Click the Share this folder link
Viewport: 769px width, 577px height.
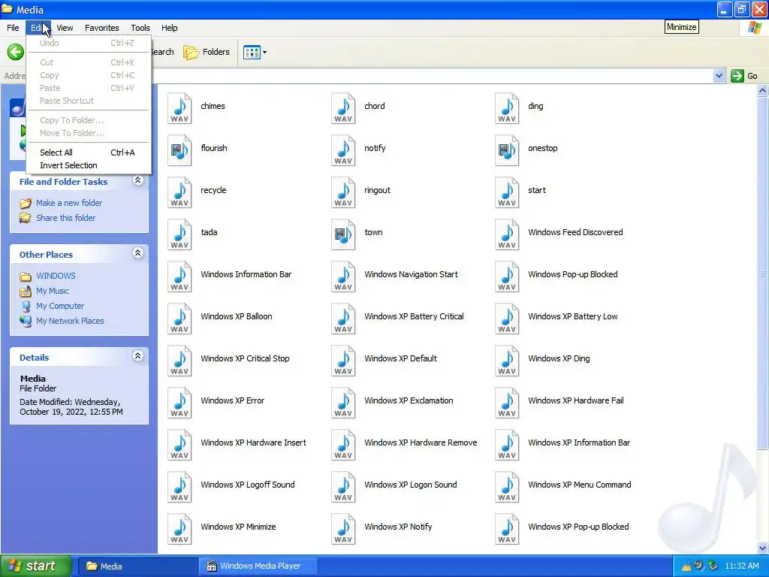coord(66,218)
